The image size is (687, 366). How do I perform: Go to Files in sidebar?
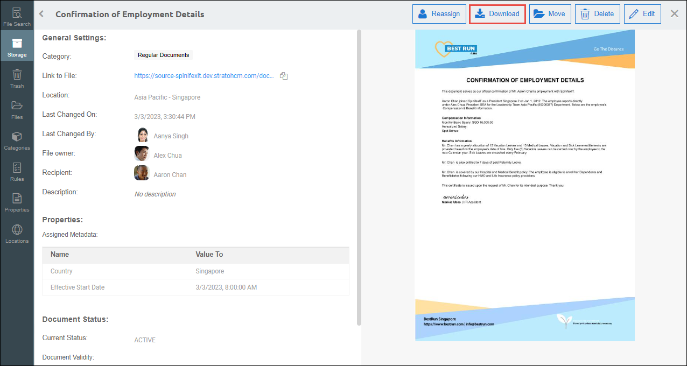(17, 109)
